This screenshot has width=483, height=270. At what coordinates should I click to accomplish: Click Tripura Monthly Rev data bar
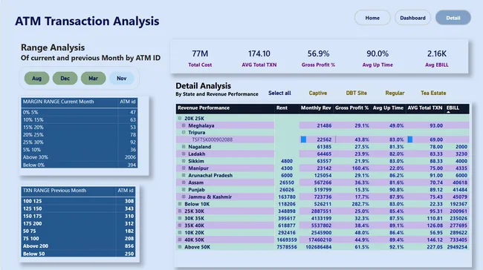(303, 139)
